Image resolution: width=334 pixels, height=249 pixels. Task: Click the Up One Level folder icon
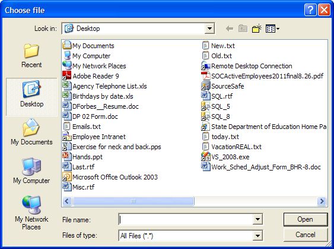click(243, 29)
